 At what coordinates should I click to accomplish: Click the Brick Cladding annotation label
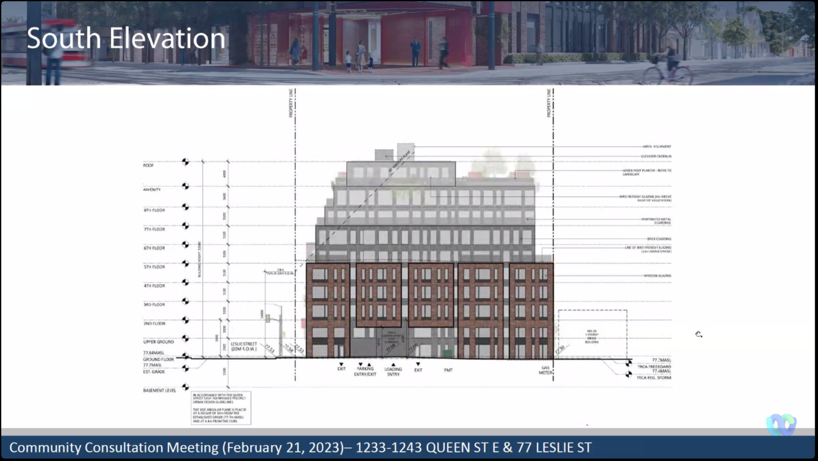coord(659,239)
